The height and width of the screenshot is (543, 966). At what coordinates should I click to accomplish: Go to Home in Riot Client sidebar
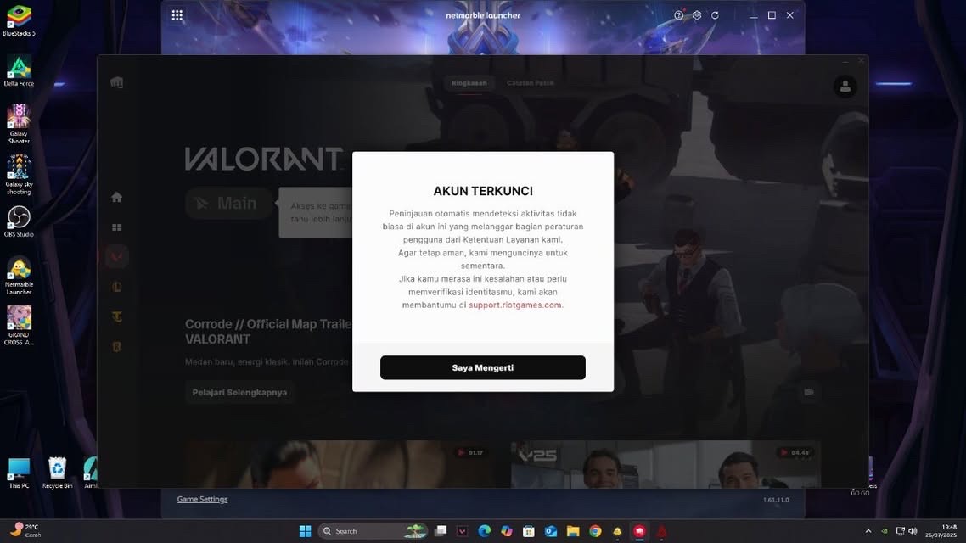coord(116,197)
